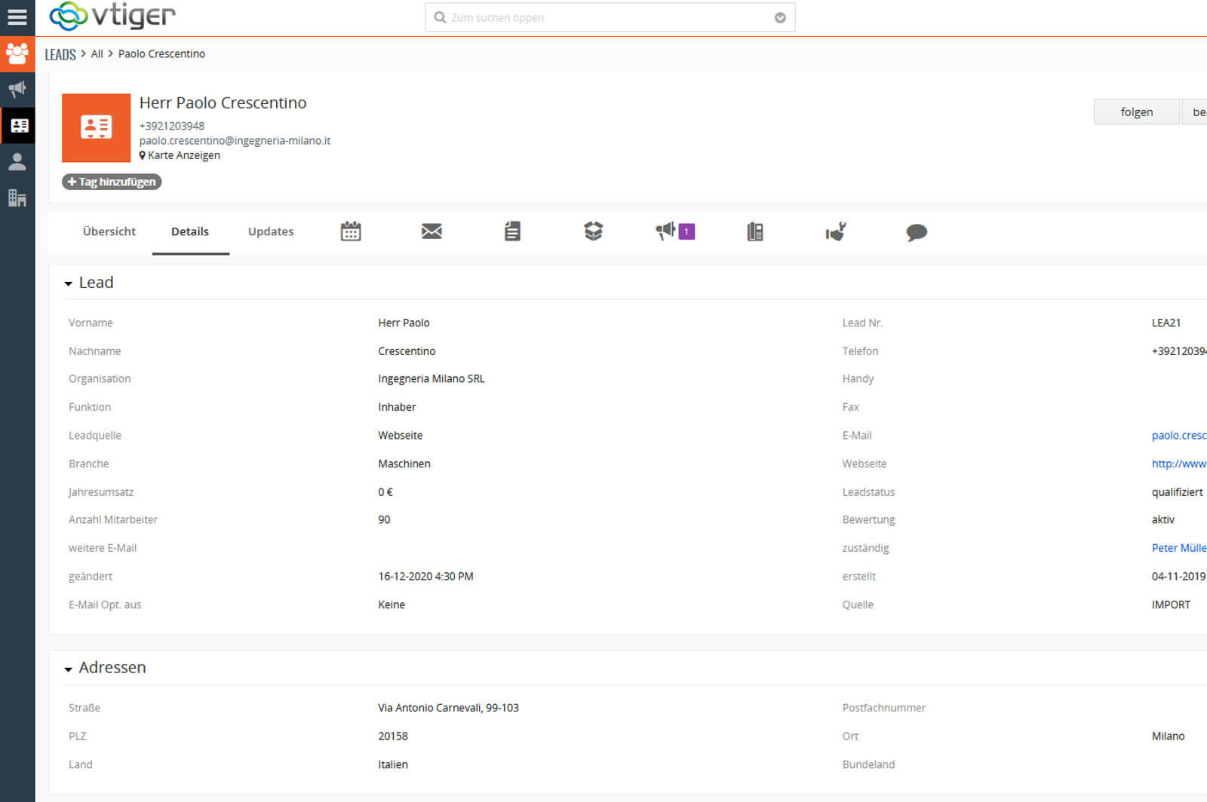Click into the global search field

coord(603,18)
